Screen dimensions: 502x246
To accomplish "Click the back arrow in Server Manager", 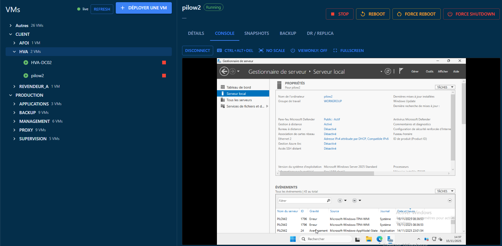I will (224, 71).
